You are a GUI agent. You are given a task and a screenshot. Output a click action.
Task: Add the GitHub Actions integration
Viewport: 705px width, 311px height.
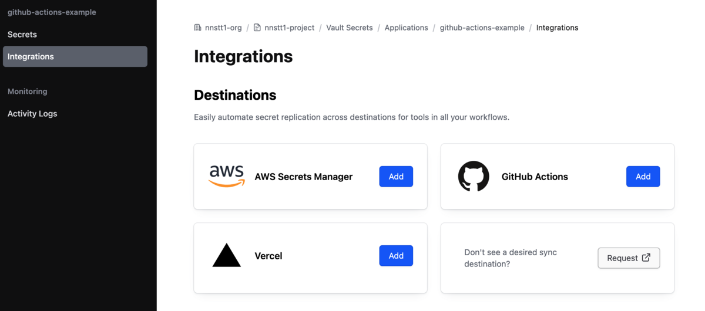[643, 177]
